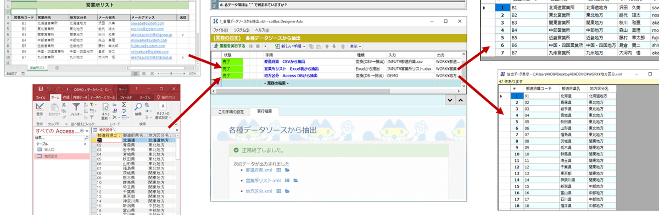Viewport: 659px width, 215px height.
Task: Click grid view icon next to 地方区分.xml
Action: [278, 191]
